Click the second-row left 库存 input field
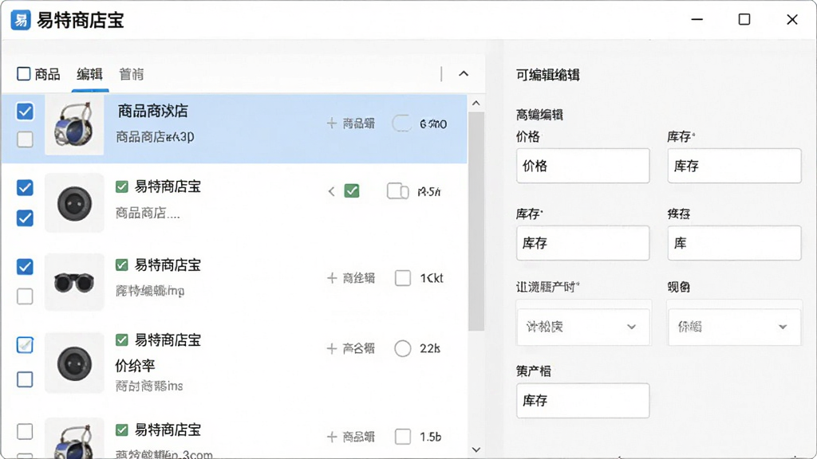This screenshot has height=459, width=817. pos(582,243)
